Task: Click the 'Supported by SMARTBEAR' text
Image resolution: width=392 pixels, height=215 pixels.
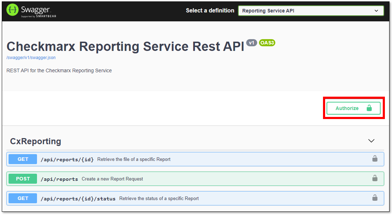Action: (39, 16)
